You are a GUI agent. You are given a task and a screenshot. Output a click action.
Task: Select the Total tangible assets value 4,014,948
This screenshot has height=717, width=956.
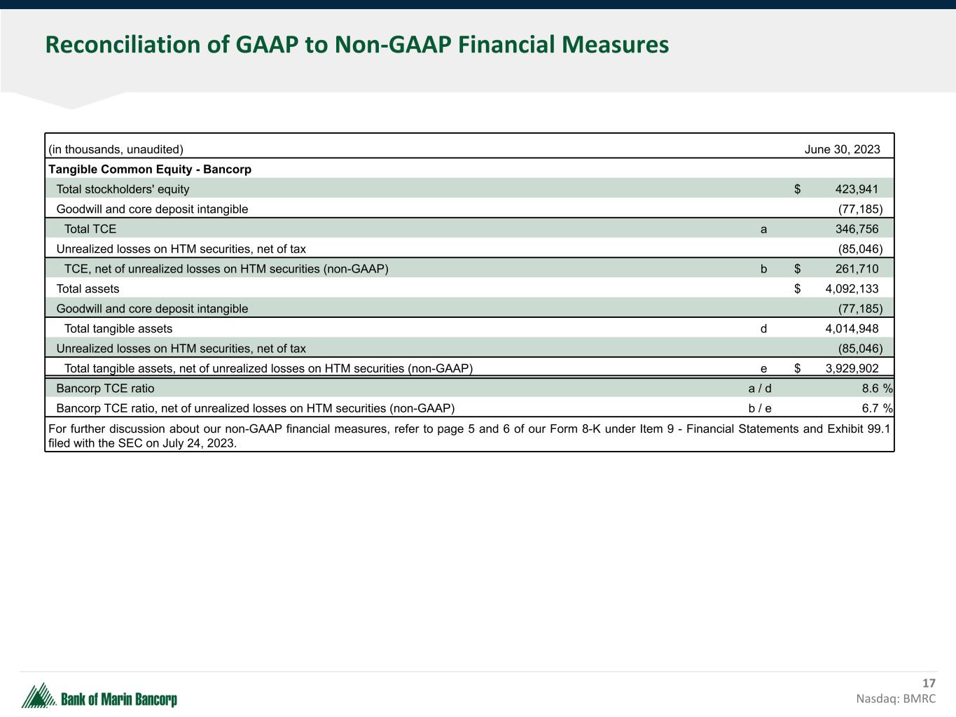click(851, 328)
